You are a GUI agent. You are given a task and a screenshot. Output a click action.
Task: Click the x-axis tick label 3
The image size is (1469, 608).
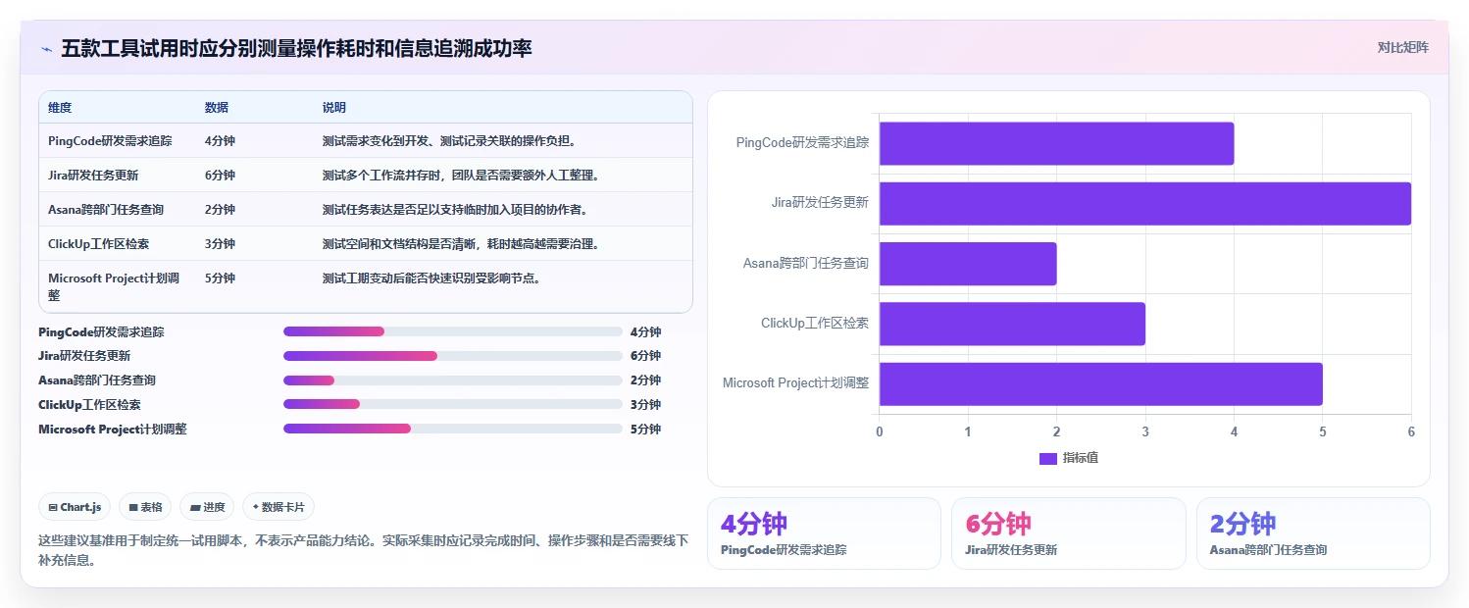point(1144,431)
